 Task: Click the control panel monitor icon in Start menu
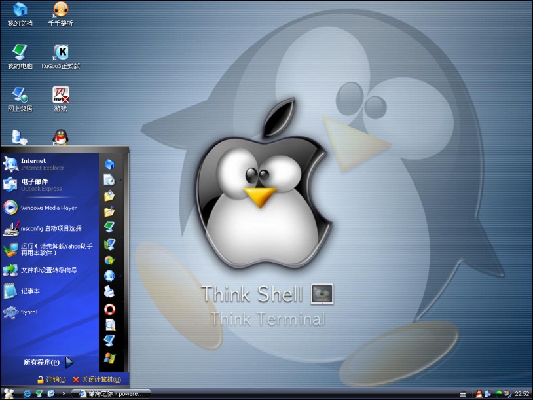coord(109,244)
